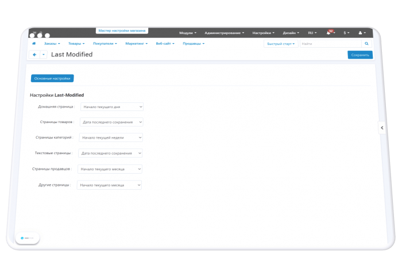Click the back arrow button
The width and height of the screenshot is (402, 268).
[x=34, y=55]
